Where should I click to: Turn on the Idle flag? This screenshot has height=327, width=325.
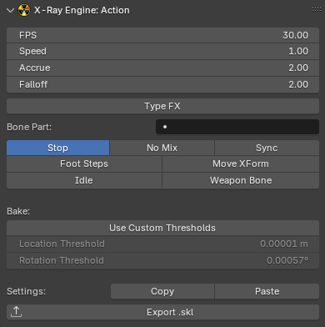click(84, 180)
